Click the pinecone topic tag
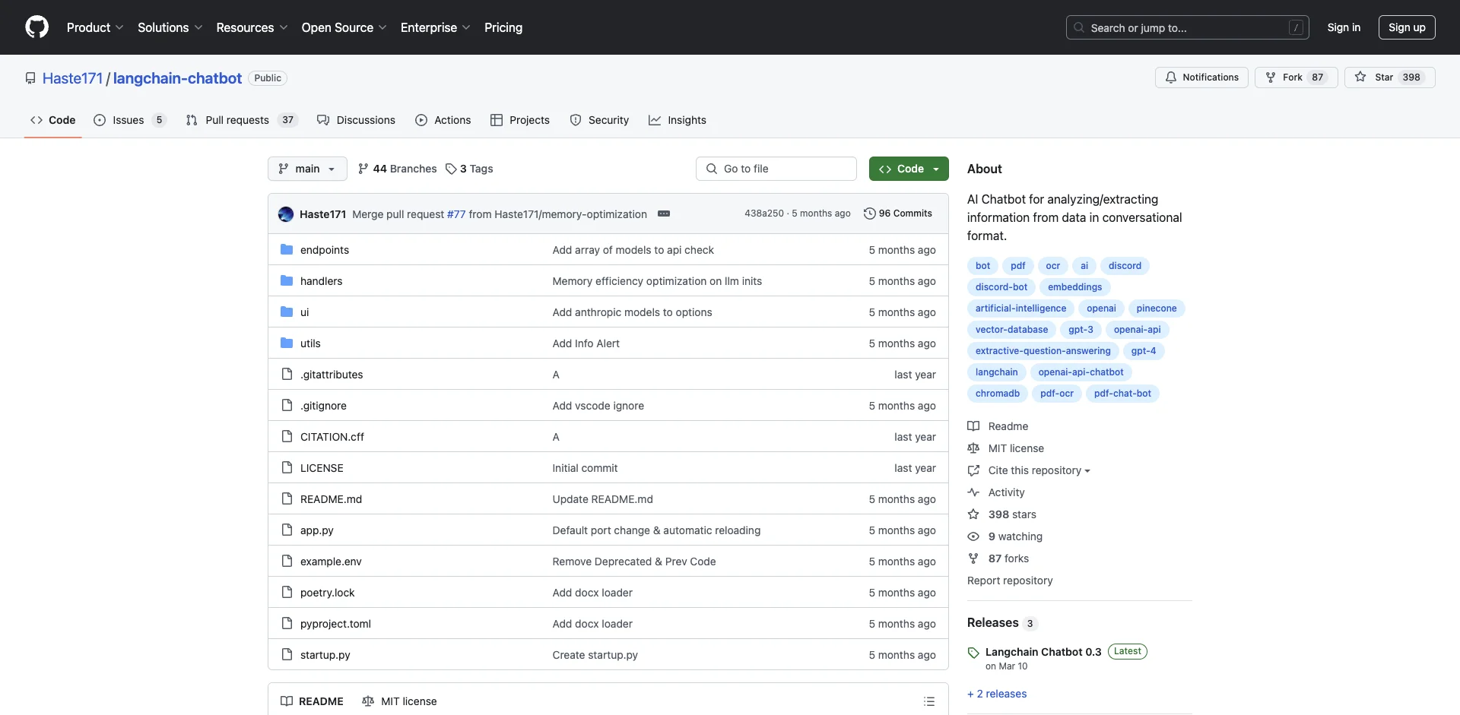The height and width of the screenshot is (715, 1460). pos(1156,308)
